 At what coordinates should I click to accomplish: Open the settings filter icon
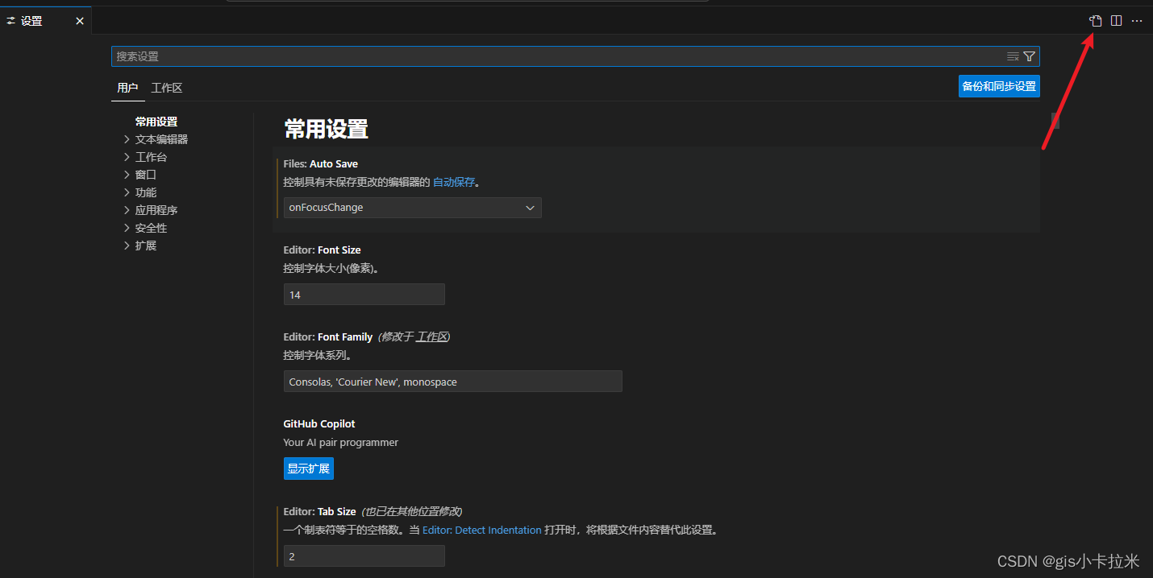click(1029, 56)
